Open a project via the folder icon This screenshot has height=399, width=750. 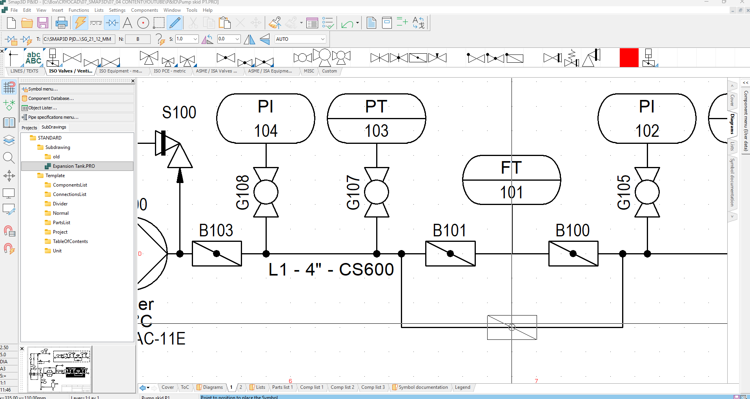pyautogui.click(x=27, y=23)
